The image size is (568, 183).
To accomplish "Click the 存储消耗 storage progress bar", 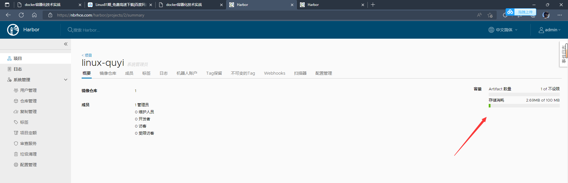I will (x=524, y=106).
